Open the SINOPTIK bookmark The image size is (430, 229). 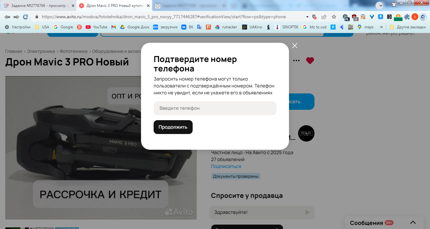pyautogui.click(x=287, y=27)
